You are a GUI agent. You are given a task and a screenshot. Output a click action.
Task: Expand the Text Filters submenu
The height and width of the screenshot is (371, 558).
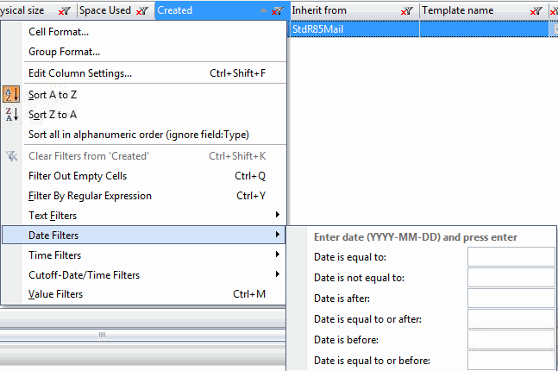[144, 216]
